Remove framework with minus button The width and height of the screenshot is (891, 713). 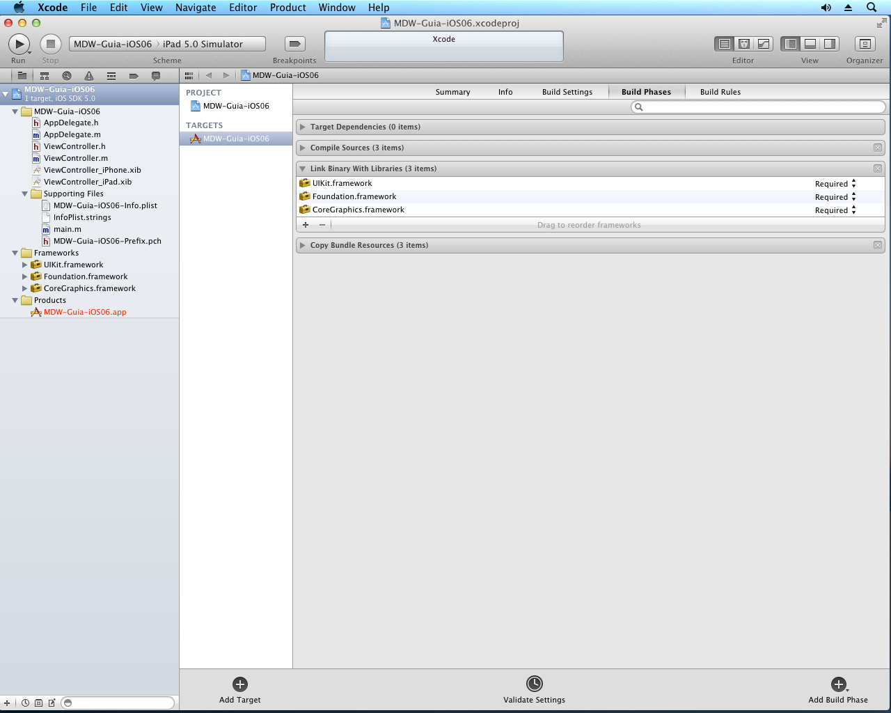click(x=322, y=225)
